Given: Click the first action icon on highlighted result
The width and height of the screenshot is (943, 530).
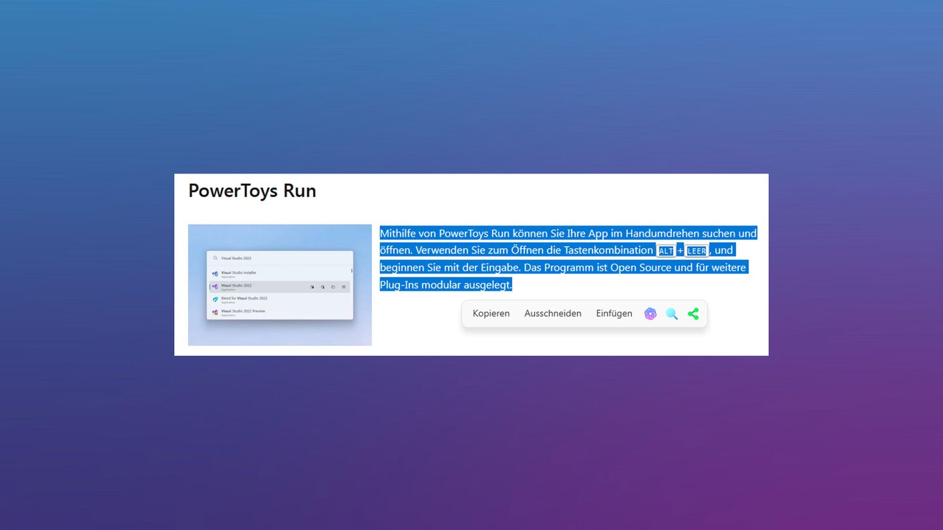Looking at the screenshot, I should [x=312, y=287].
